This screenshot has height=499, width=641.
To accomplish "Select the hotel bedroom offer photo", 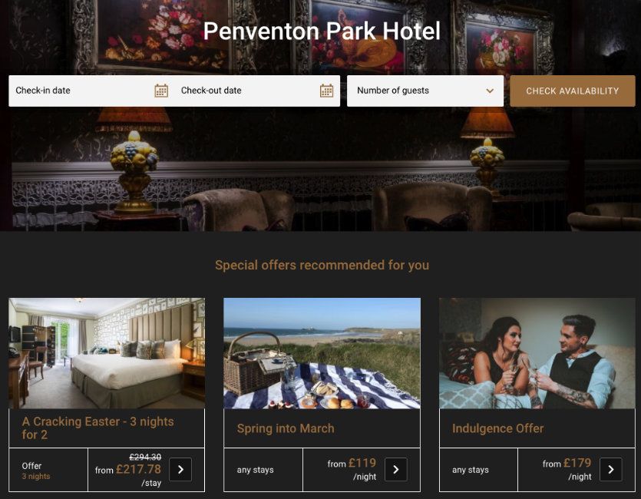I will (x=107, y=353).
